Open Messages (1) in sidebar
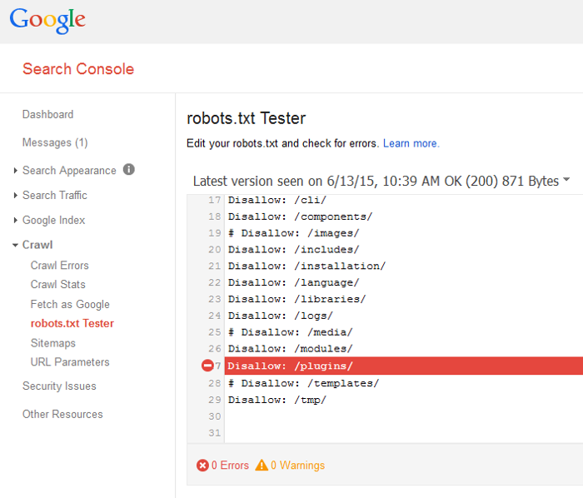This screenshot has height=498, width=583. tap(55, 142)
